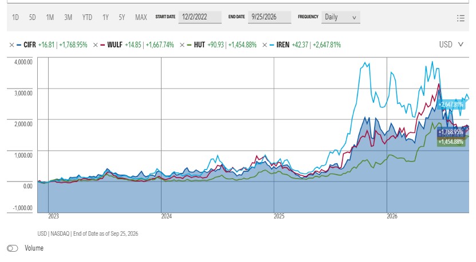Image resolution: width=476 pixels, height=262 pixels.
Task: Select the 1D time range
Action: point(15,17)
